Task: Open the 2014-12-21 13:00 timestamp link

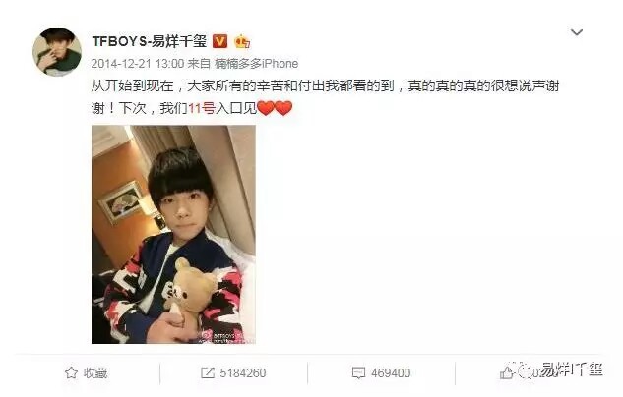Action: pos(138,64)
